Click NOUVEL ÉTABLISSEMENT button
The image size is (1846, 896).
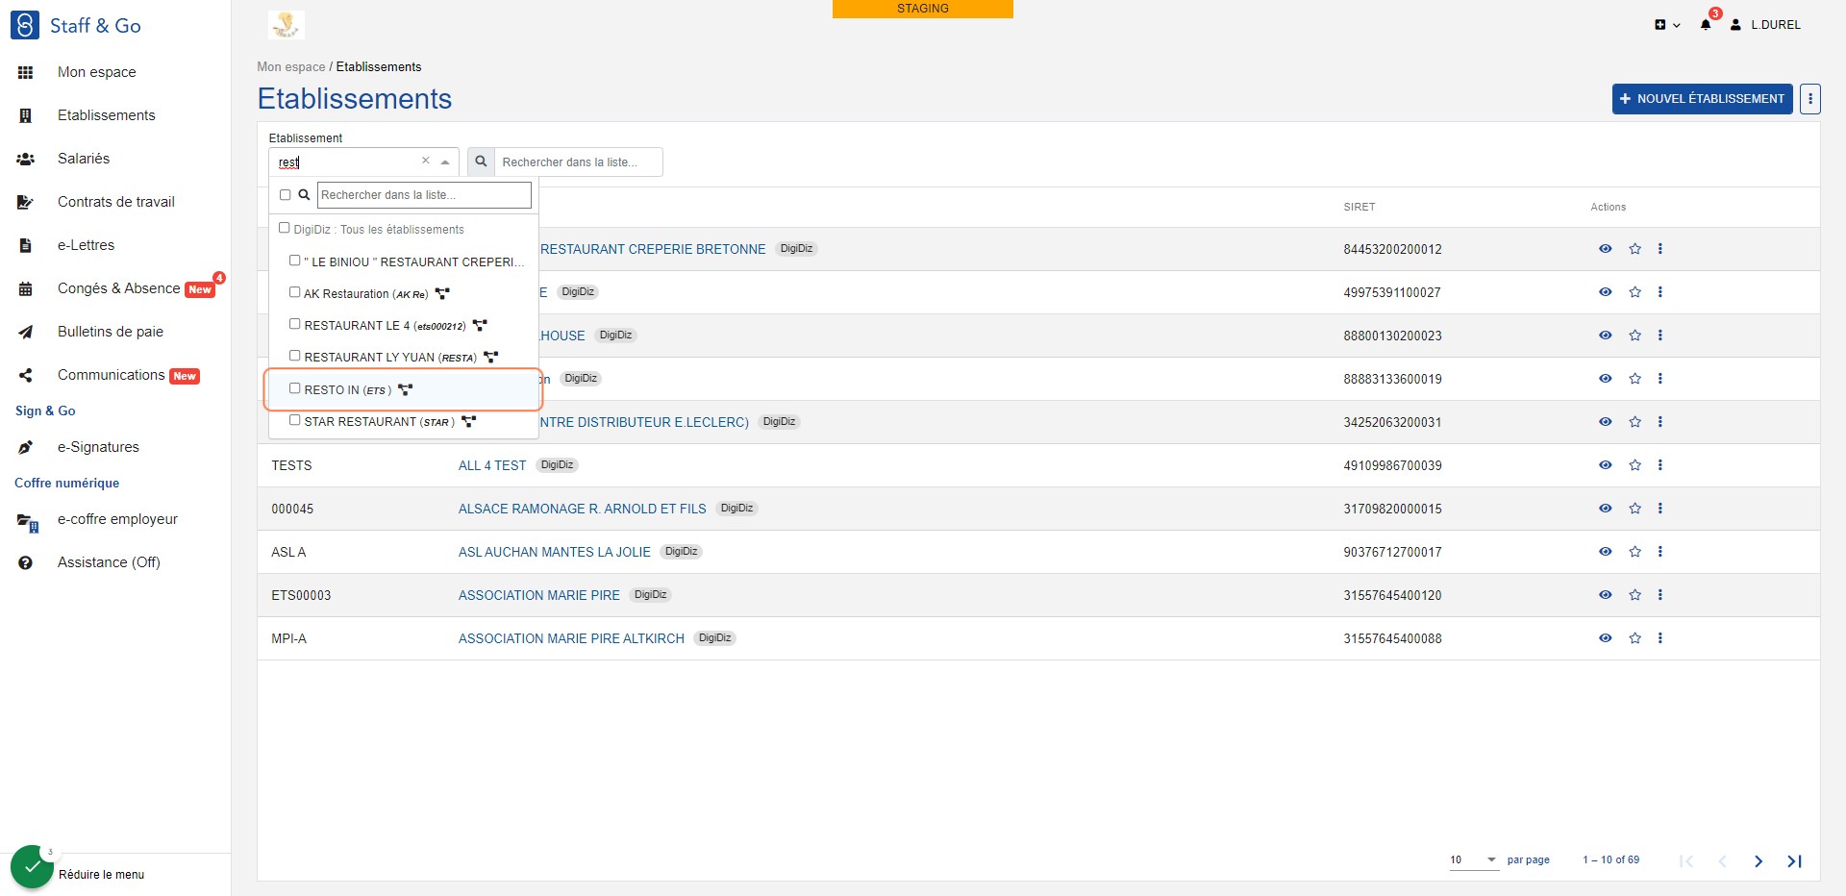[x=1702, y=99]
